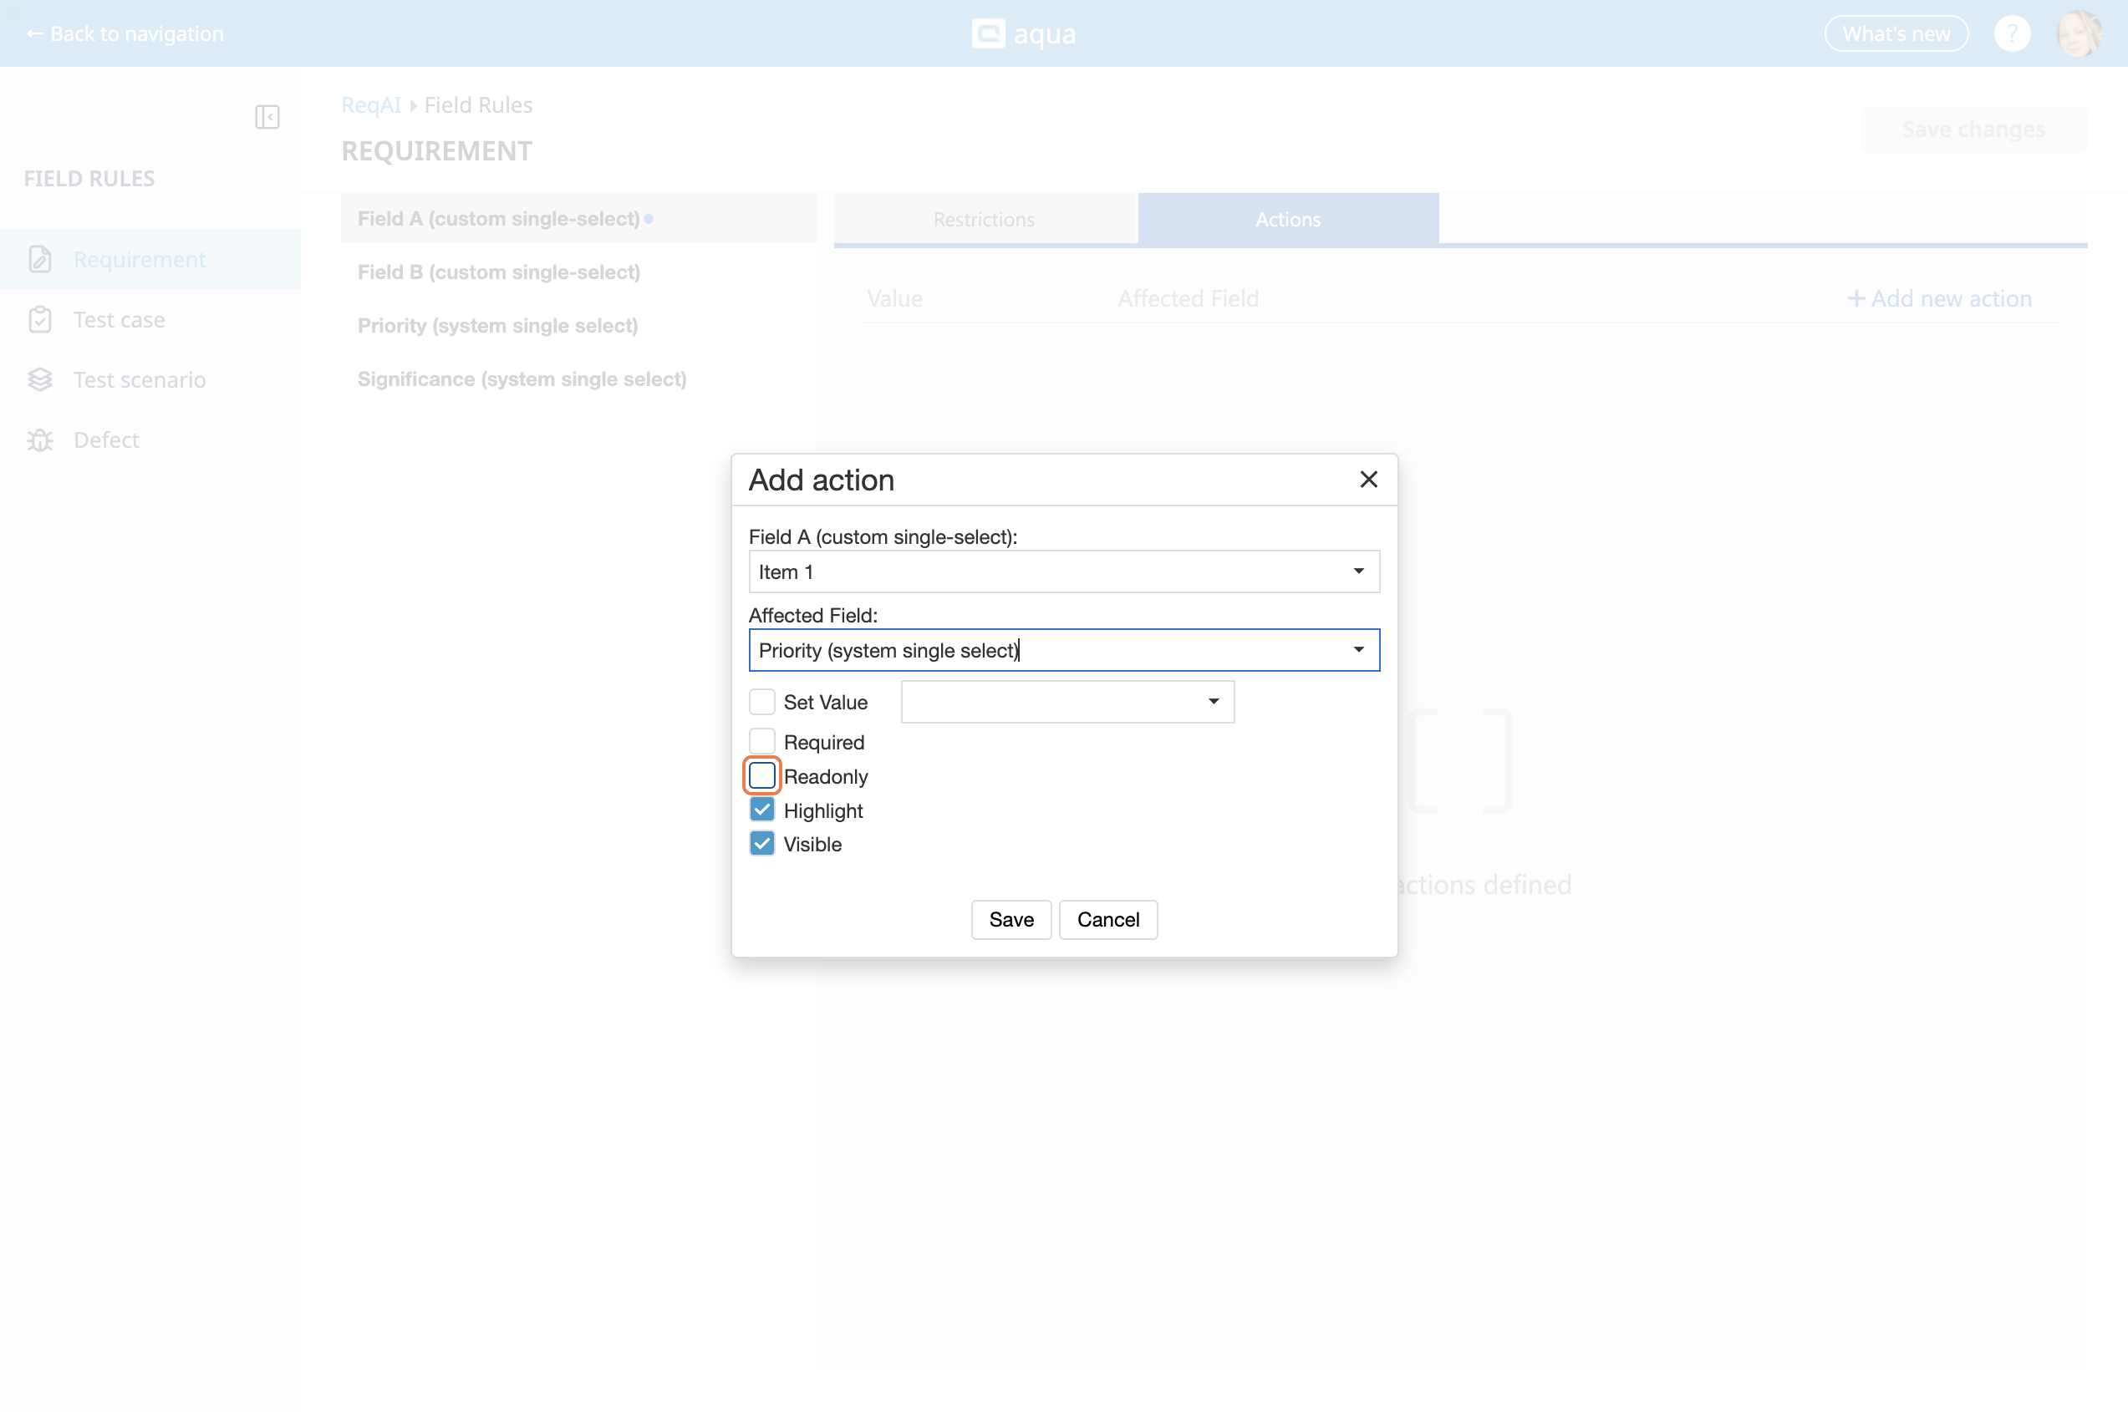Open the Field A Item 1 dropdown
2128x1412 pixels.
1063,571
